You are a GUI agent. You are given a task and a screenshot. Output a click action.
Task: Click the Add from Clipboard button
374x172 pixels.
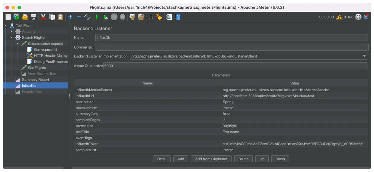(x=211, y=159)
